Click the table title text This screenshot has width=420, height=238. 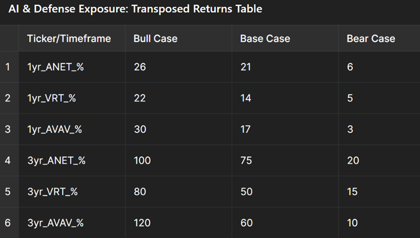136,10
